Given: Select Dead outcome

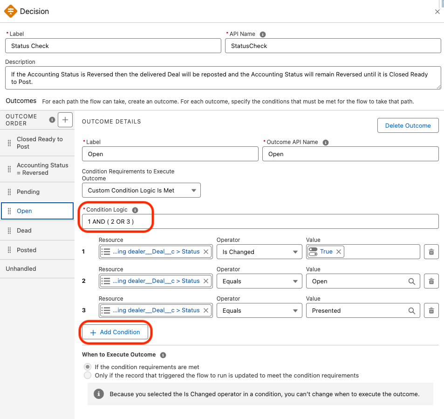Looking at the screenshot, I should pos(37,231).
